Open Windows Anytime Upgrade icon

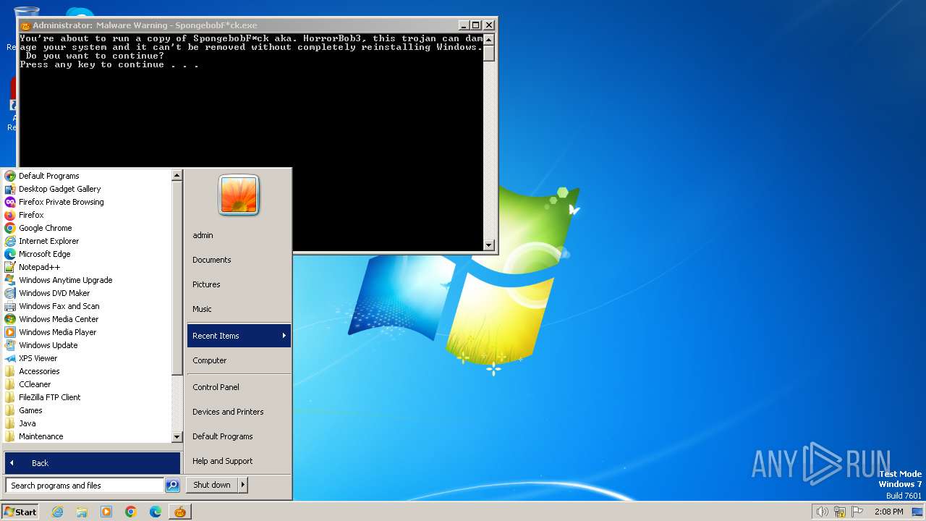coord(10,280)
